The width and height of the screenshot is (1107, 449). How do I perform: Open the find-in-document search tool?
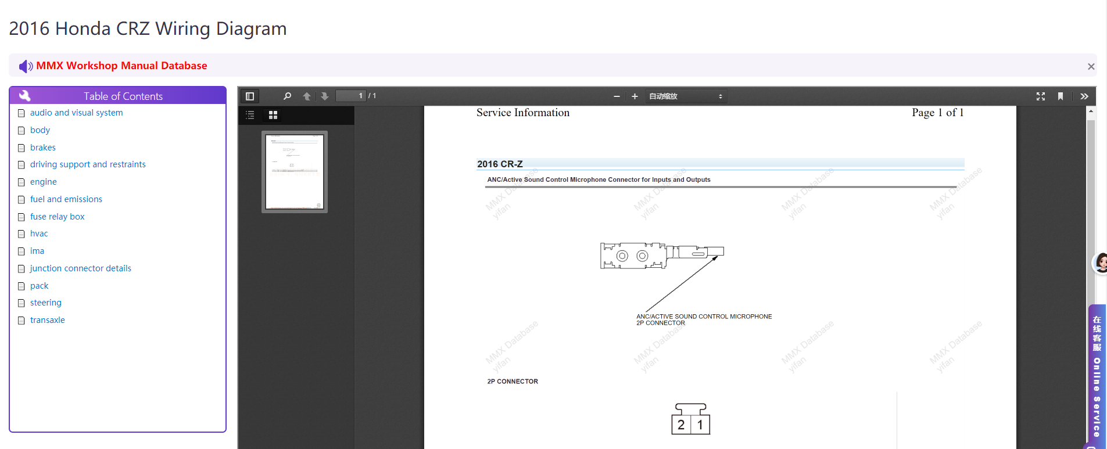point(287,96)
